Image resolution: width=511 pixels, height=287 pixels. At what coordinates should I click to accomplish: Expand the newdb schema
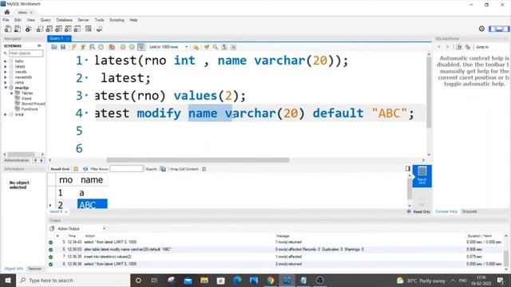pos(6,72)
